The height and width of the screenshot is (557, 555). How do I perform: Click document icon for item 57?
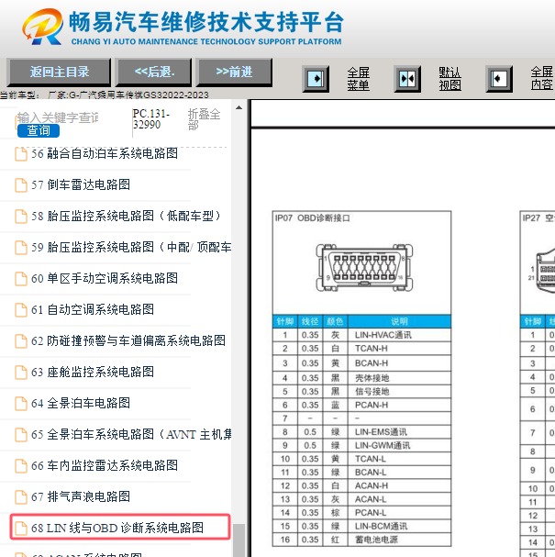pyautogui.click(x=21, y=185)
